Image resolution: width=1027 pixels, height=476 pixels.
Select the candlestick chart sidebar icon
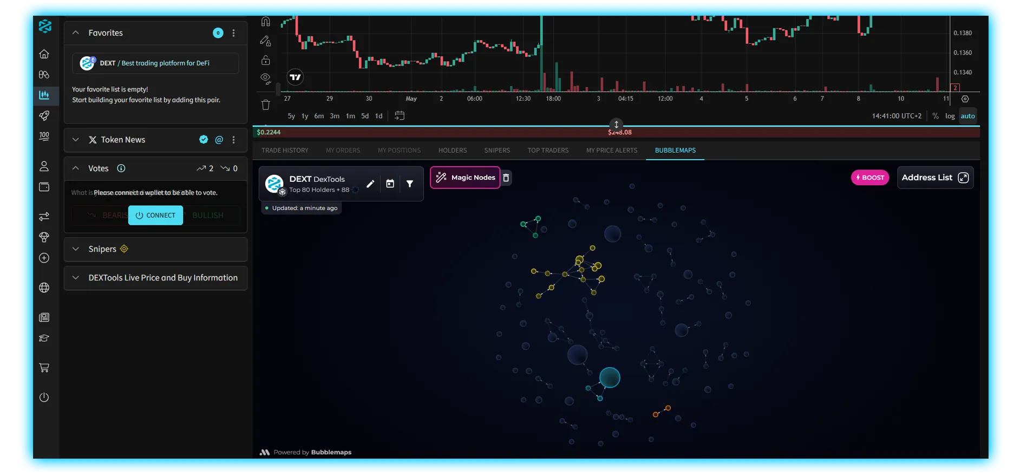44,95
